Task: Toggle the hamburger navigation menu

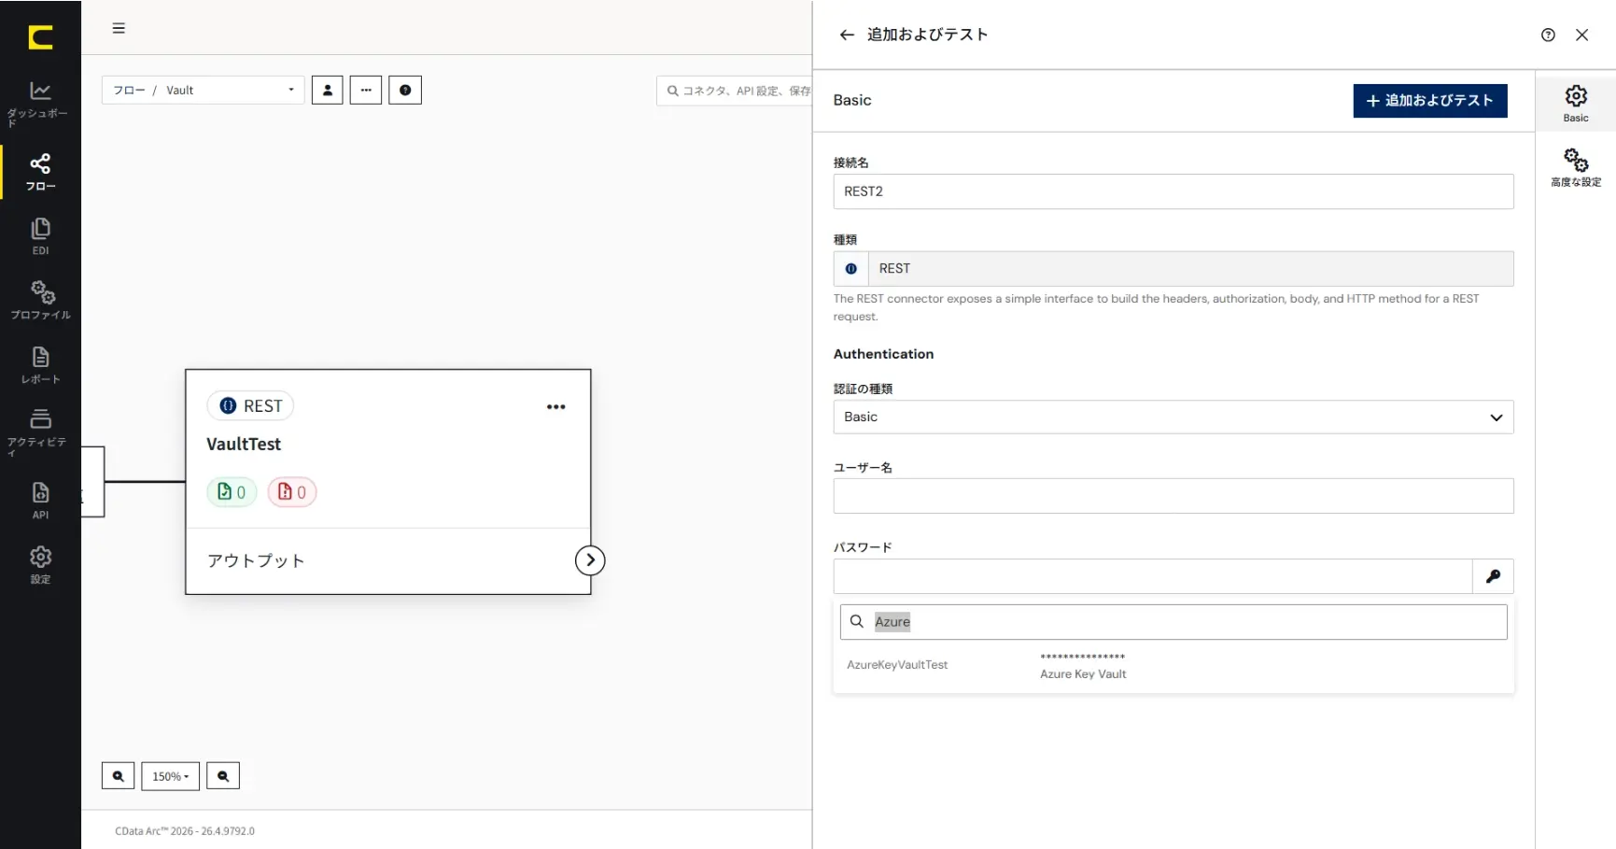Action: pos(119,28)
